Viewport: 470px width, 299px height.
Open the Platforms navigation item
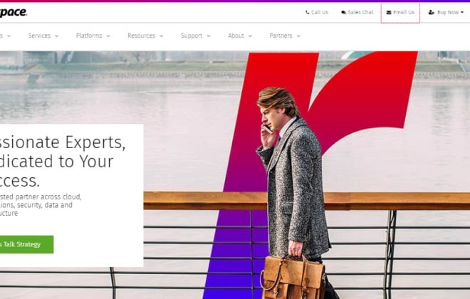point(89,36)
